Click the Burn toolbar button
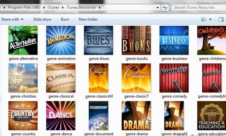This screenshot has width=226, height=136. point(65,19)
